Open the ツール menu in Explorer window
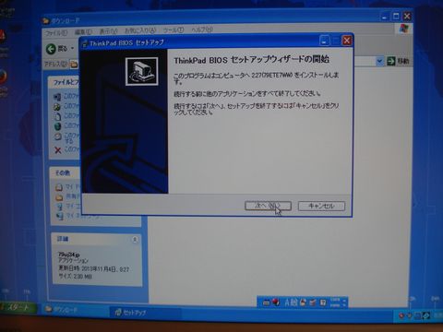This screenshot has height=332, width=443. 174,30
